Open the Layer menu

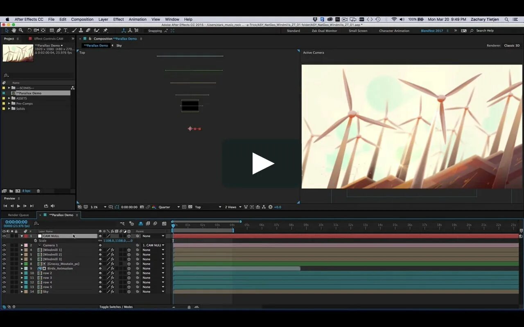103,19
